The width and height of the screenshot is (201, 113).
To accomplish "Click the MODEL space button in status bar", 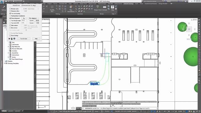I will pos(134,111).
